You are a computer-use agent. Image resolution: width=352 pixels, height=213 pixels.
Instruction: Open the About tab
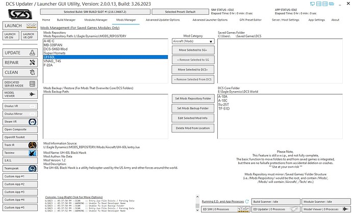pos(335,20)
